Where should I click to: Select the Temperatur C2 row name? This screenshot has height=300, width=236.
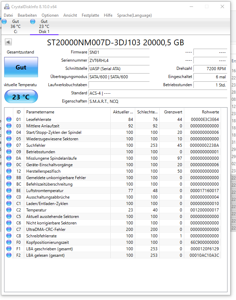click(36, 210)
